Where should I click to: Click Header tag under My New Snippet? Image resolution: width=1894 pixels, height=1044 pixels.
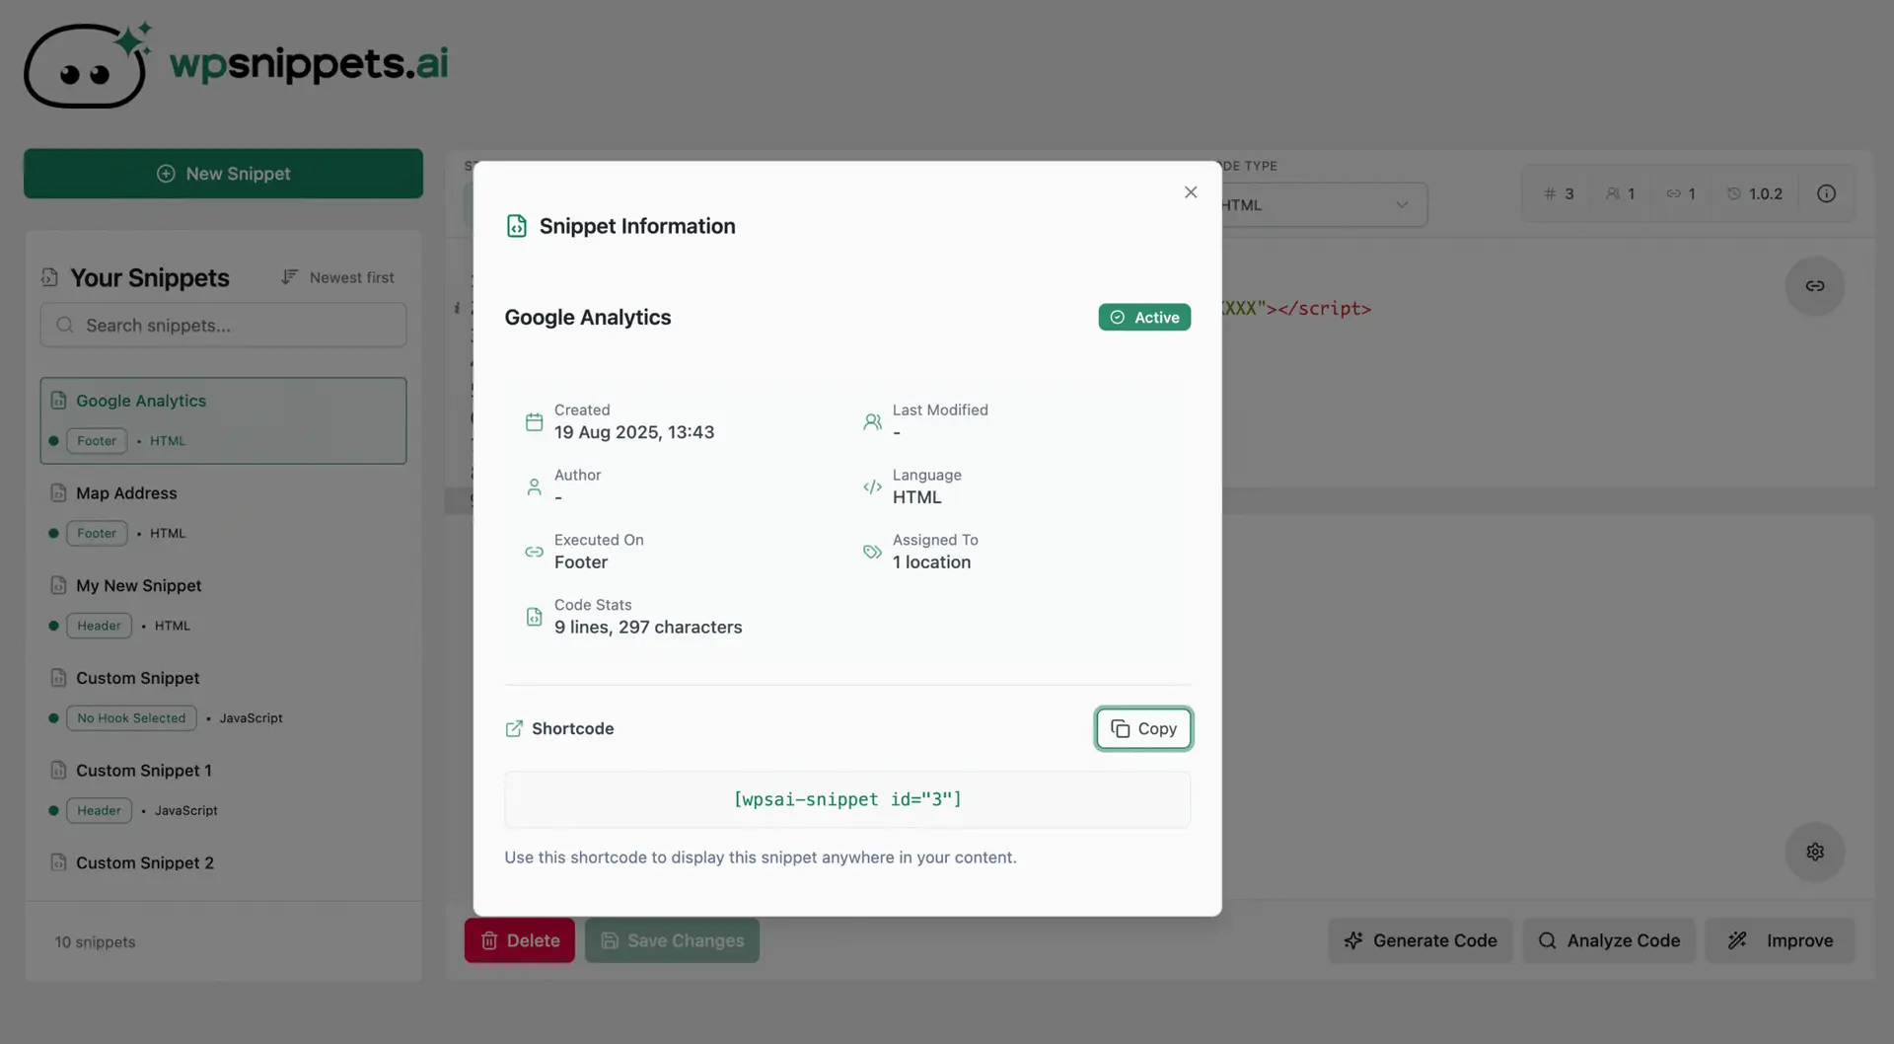pyautogui.click(x=99, y=626)
